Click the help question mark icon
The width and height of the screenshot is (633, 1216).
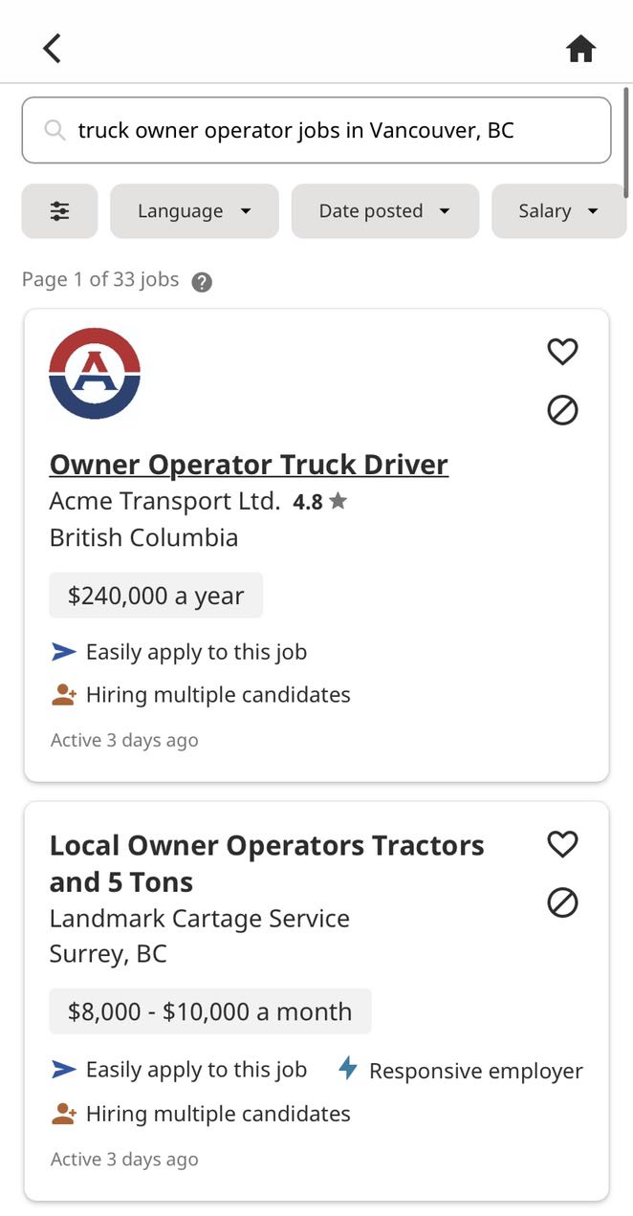pos(202,282)
